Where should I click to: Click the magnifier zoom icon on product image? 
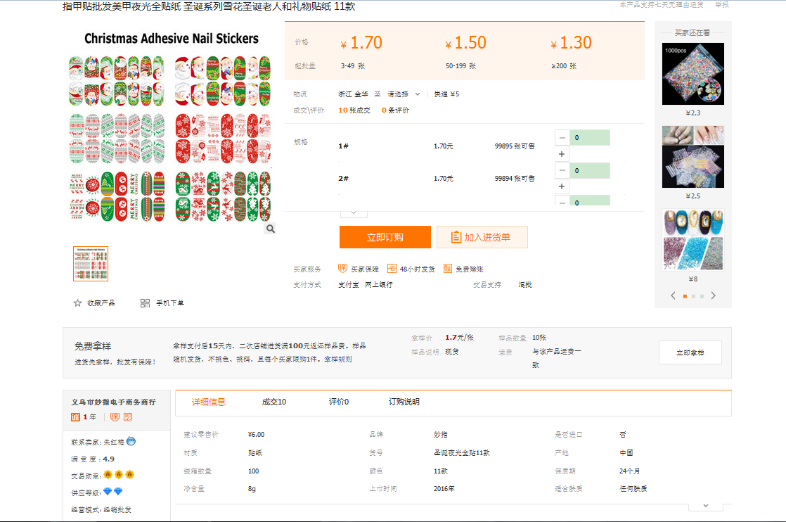click(271, 229)
